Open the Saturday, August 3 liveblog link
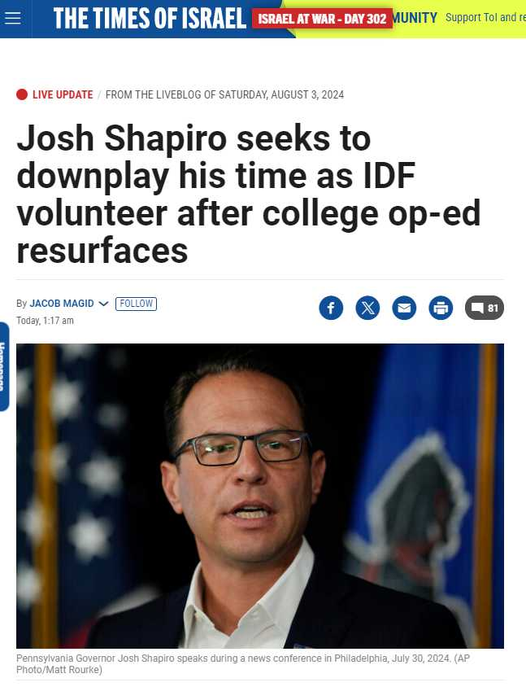Image resolution: width=526 pixels, height=687 pixels. click(x=224, y=94)
